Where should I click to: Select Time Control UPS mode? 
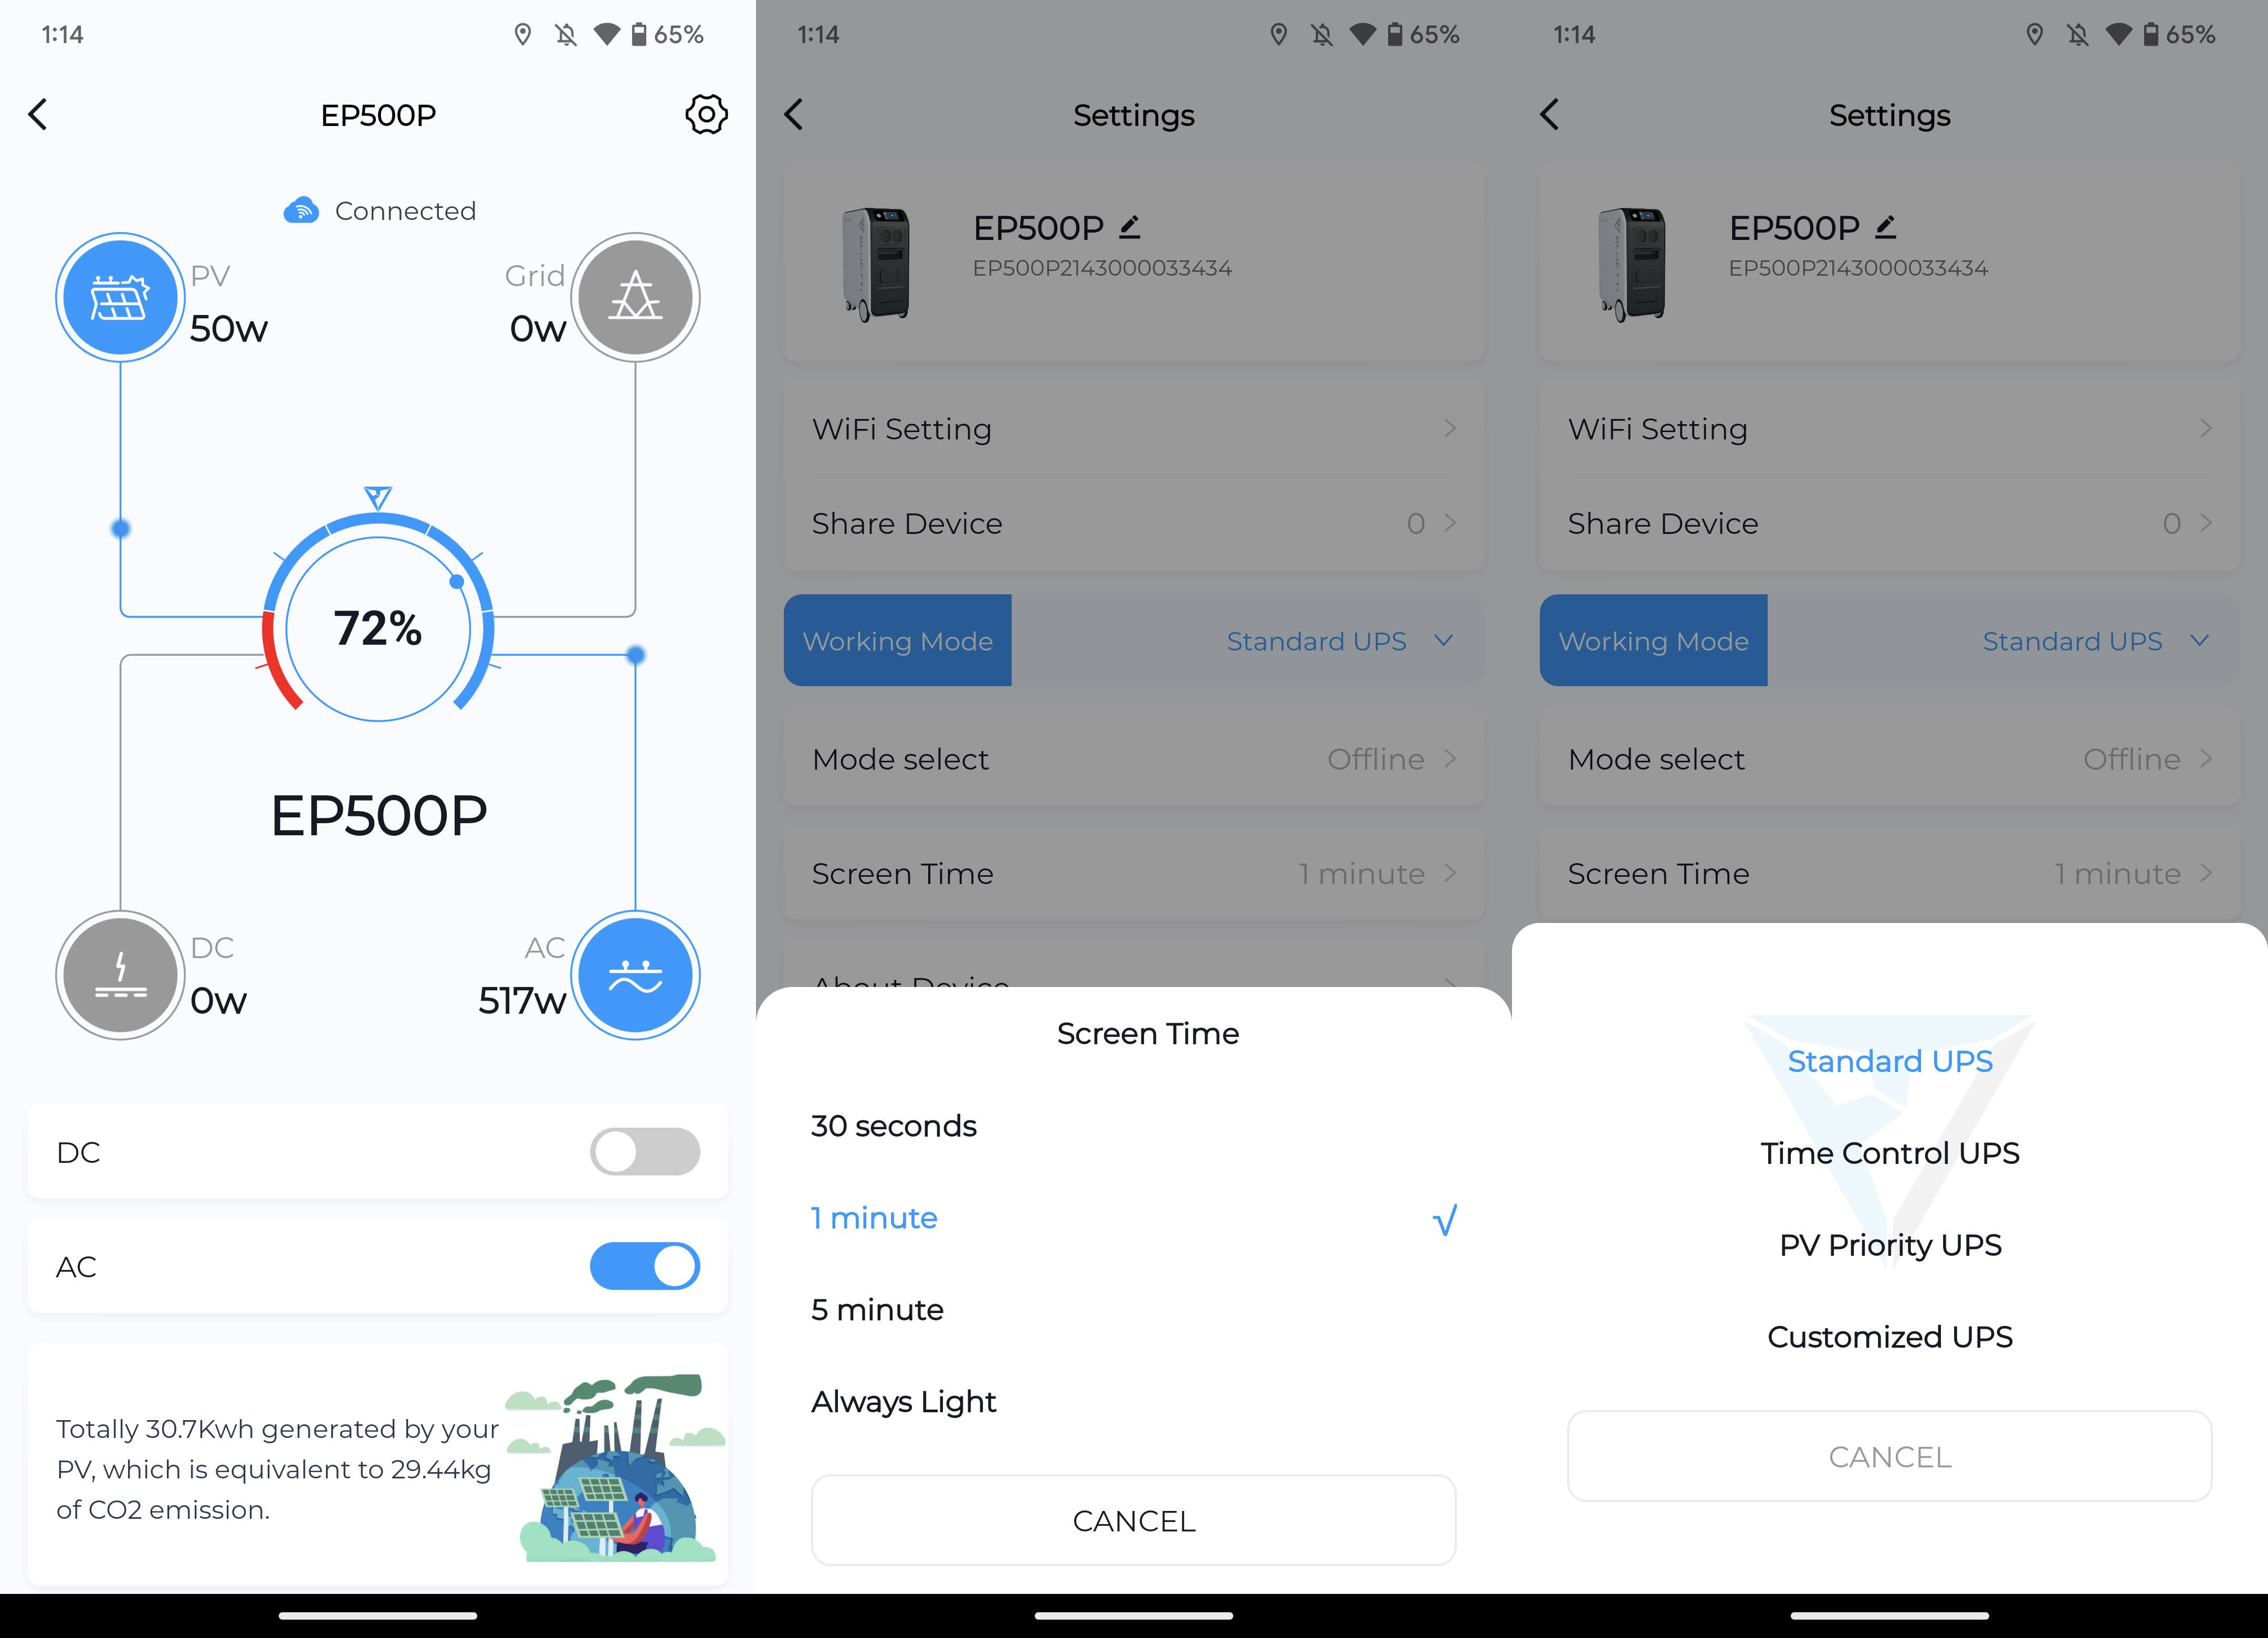pyautogui.click(x=1889, y=1152)
